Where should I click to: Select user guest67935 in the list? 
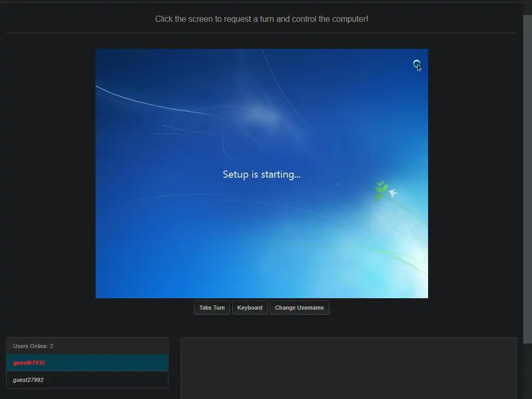pos(87,363)
